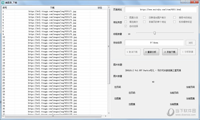Click the app icon in title bar
The image size is (200, 120).
point(3,3)
